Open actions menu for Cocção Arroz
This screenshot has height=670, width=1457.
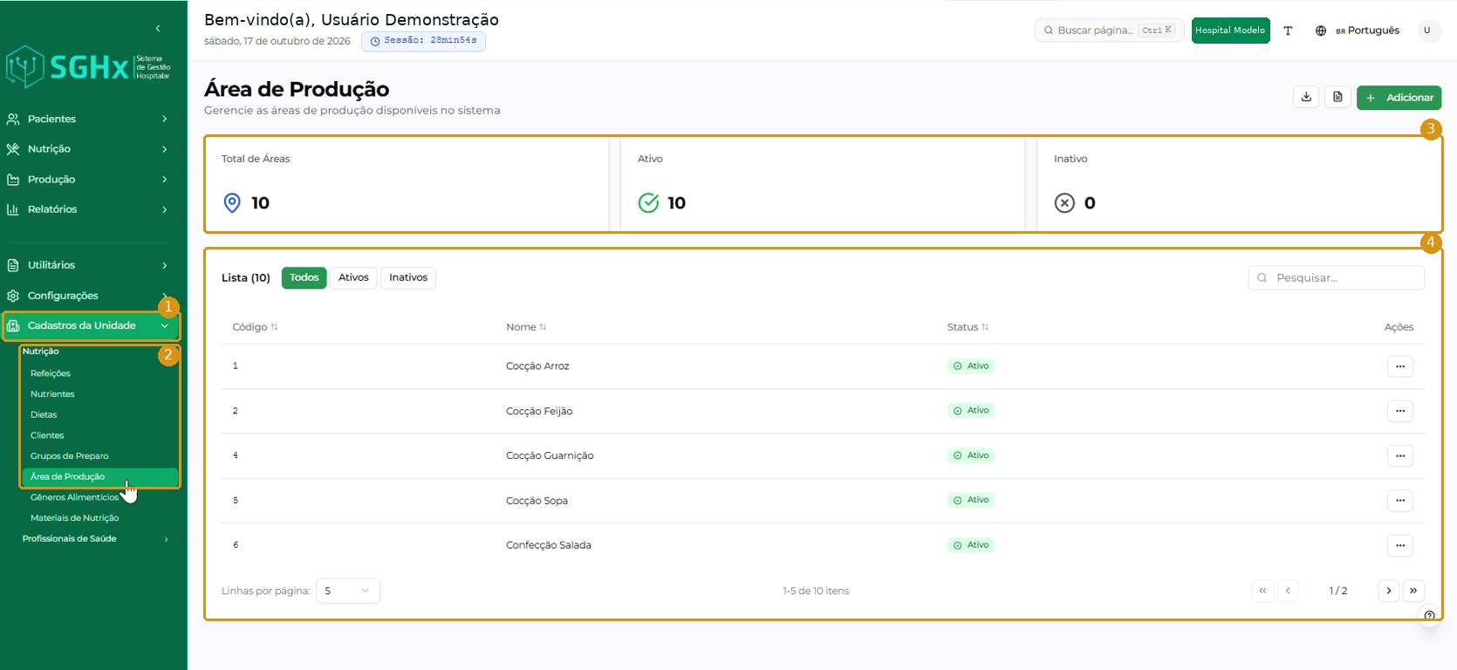(x=1400, y=366)
